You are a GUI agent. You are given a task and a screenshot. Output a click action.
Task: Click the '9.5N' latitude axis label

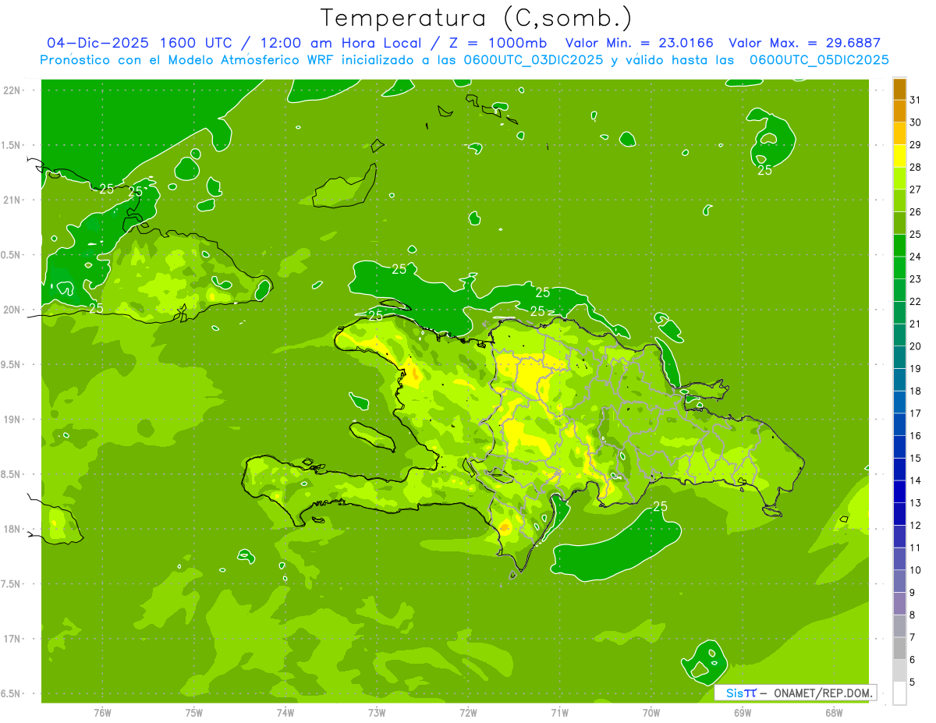[12, 364]
